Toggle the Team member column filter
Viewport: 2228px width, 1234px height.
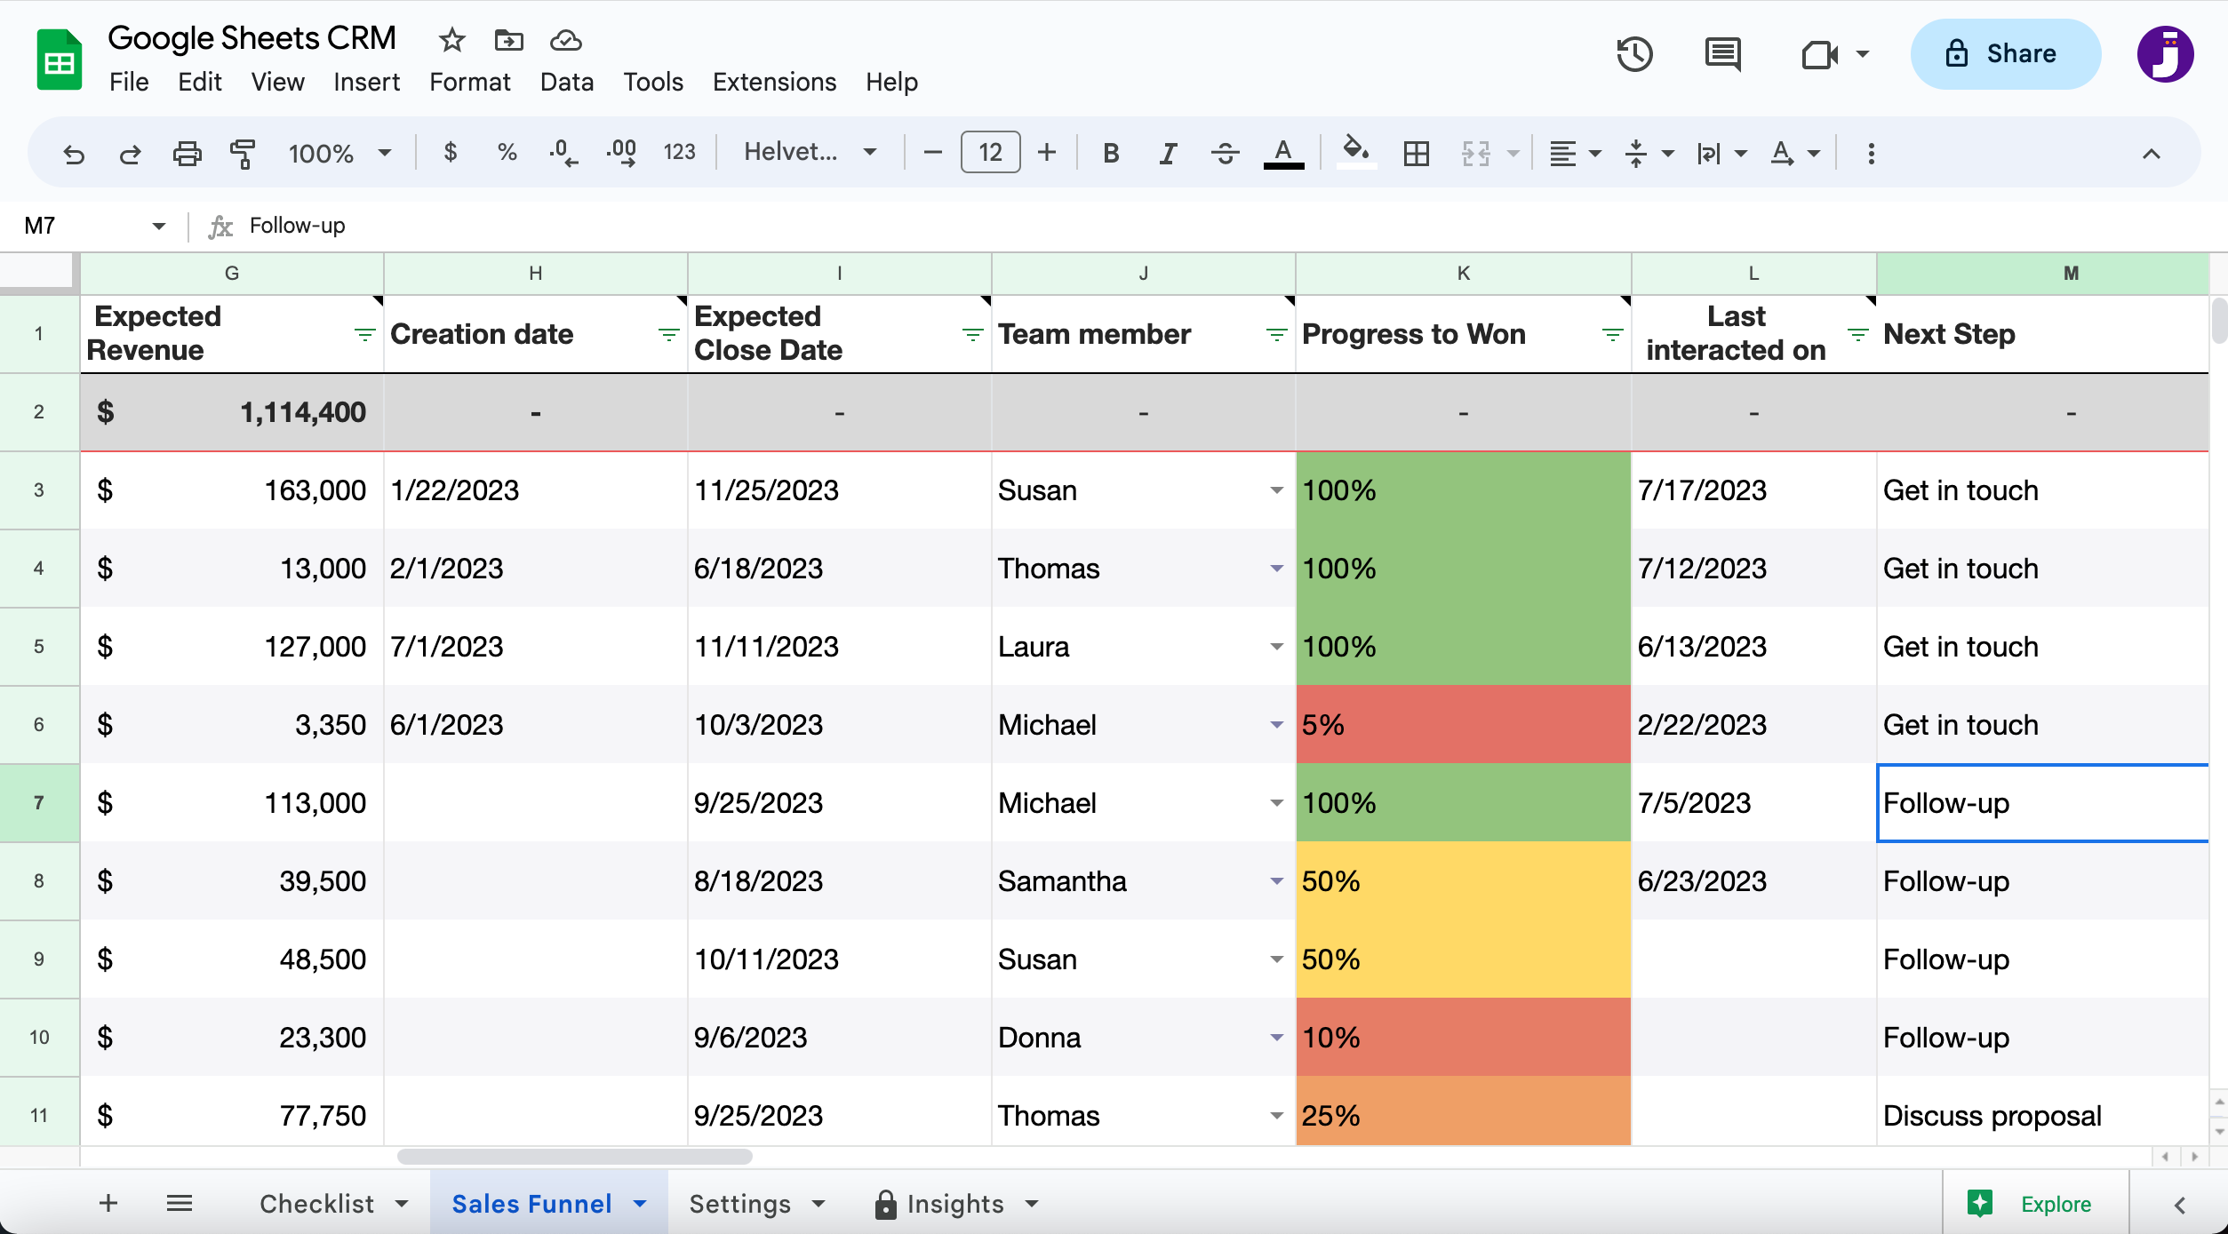1276,335
